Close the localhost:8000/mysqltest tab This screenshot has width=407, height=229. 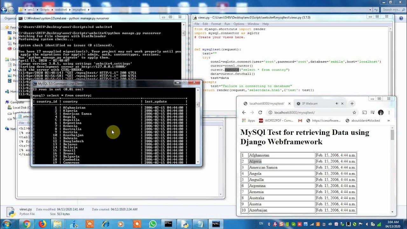(289, 103)
